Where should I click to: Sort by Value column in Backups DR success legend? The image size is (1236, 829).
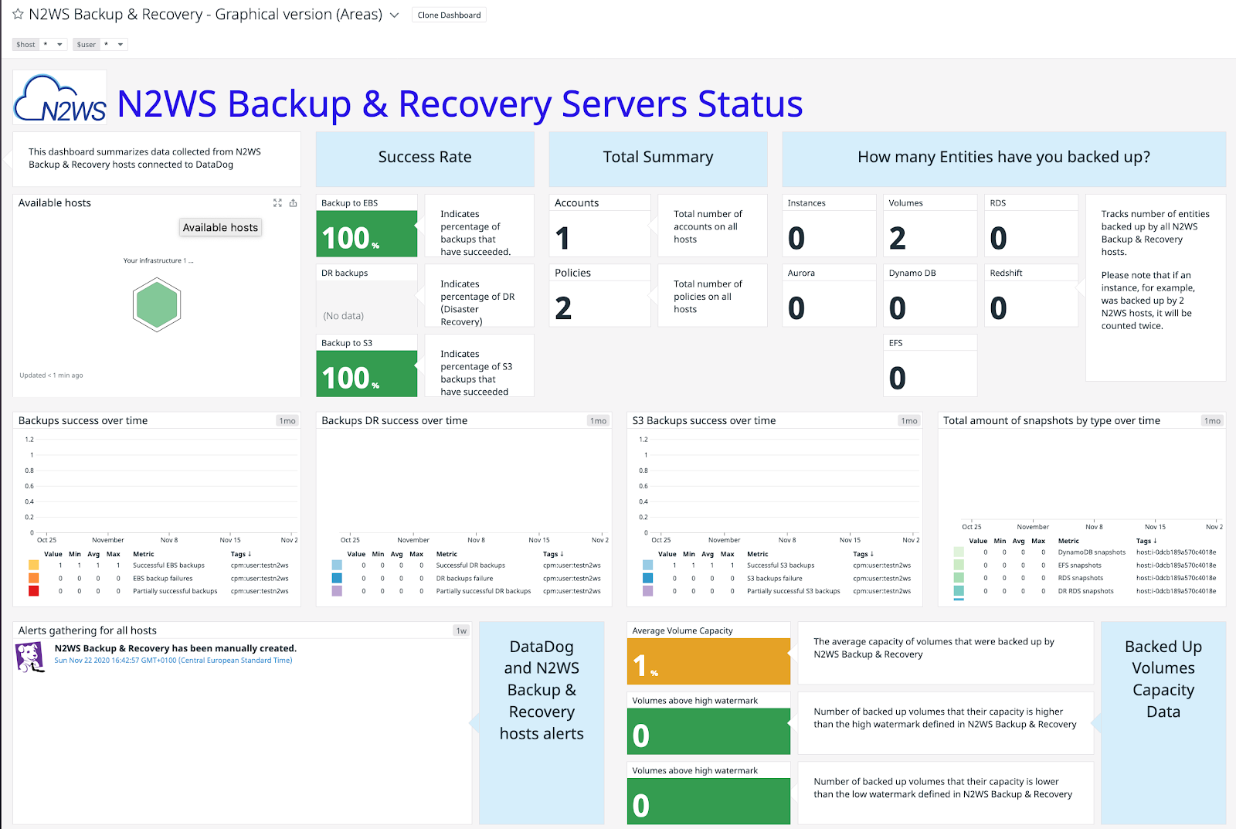coord(357,554)
